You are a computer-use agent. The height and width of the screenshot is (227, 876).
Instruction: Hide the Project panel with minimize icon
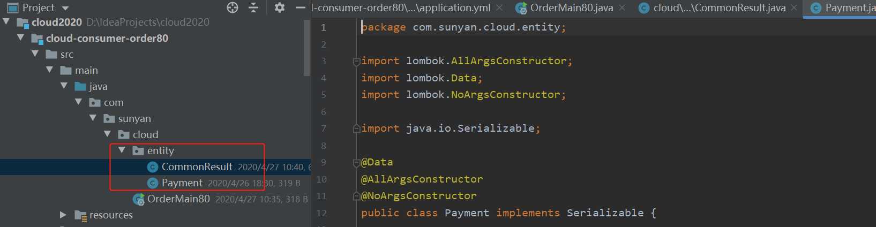301,7
